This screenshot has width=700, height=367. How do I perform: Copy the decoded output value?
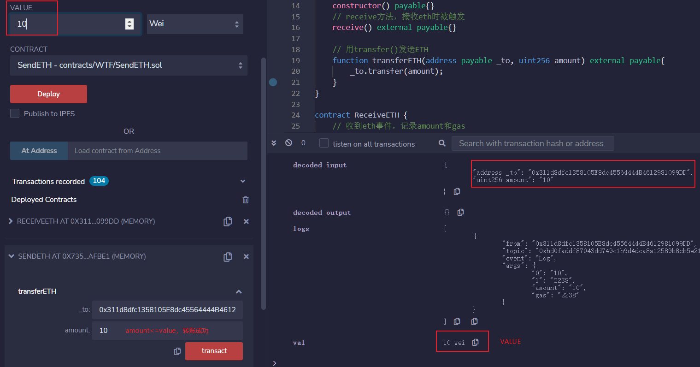[460, 213]
